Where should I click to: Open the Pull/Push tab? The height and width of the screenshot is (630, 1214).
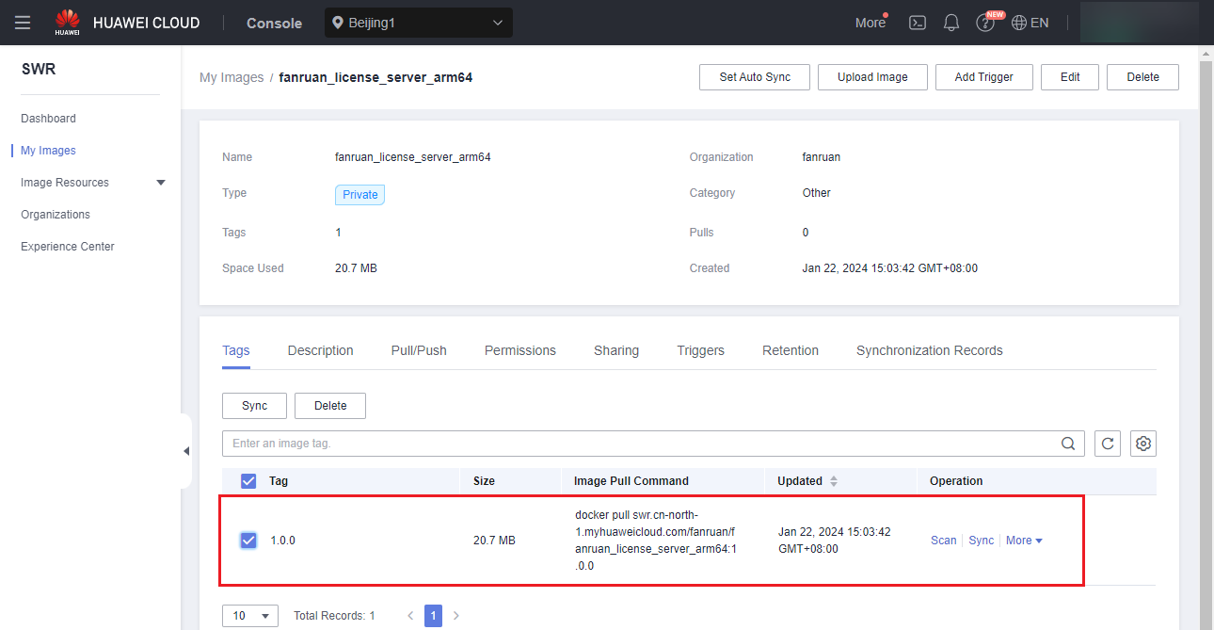(419, 350)
